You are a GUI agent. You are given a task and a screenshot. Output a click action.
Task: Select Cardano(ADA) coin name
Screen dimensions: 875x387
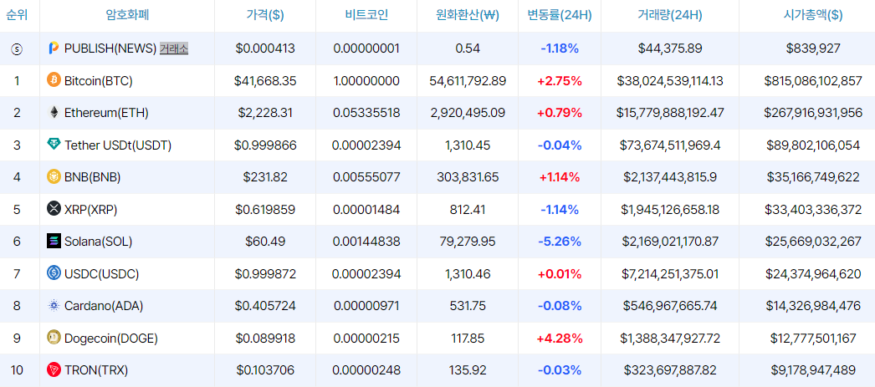[104, 306]
